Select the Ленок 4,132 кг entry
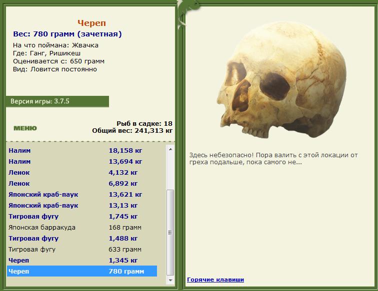378x291 pixels. (x=82, y=173)
